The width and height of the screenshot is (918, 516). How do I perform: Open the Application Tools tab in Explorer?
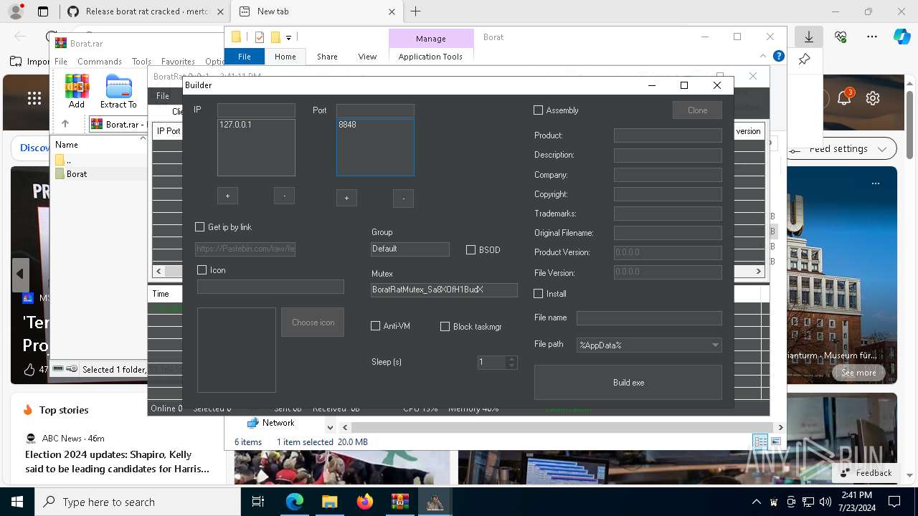(x=430, y=57)
